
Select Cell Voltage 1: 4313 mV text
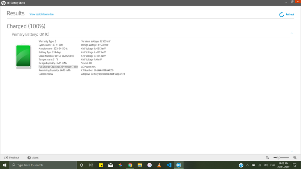pyautogui.click(x=93, y=49)
